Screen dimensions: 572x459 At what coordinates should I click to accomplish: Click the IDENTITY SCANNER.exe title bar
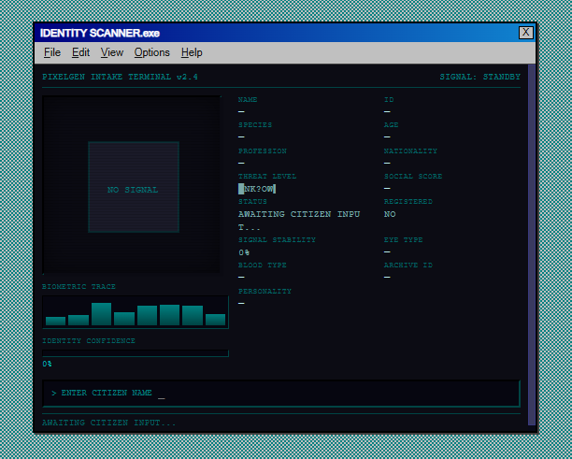coord(284,33)
